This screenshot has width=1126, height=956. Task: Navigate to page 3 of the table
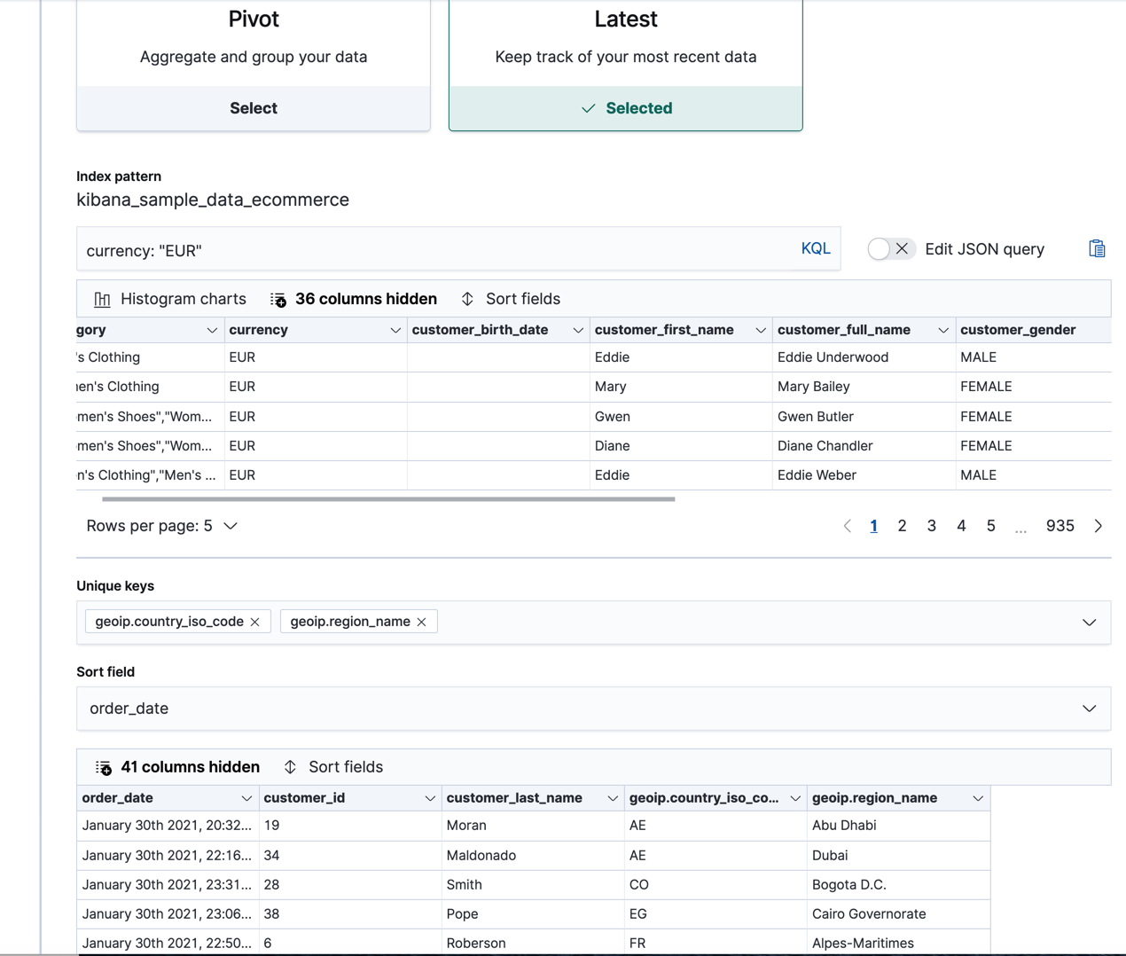(x=931, y=525)
